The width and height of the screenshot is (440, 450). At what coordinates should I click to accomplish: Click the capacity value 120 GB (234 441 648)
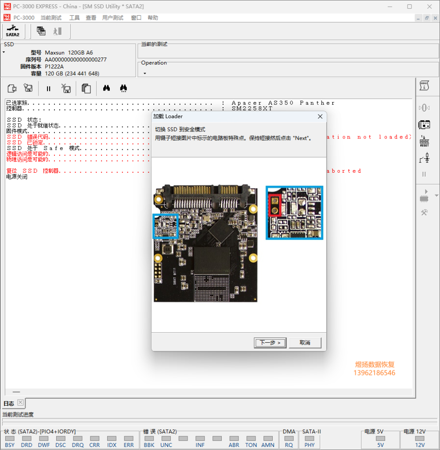pos(72,73)
